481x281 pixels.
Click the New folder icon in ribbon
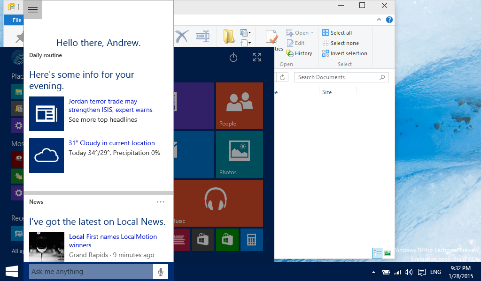click(229, 37)
